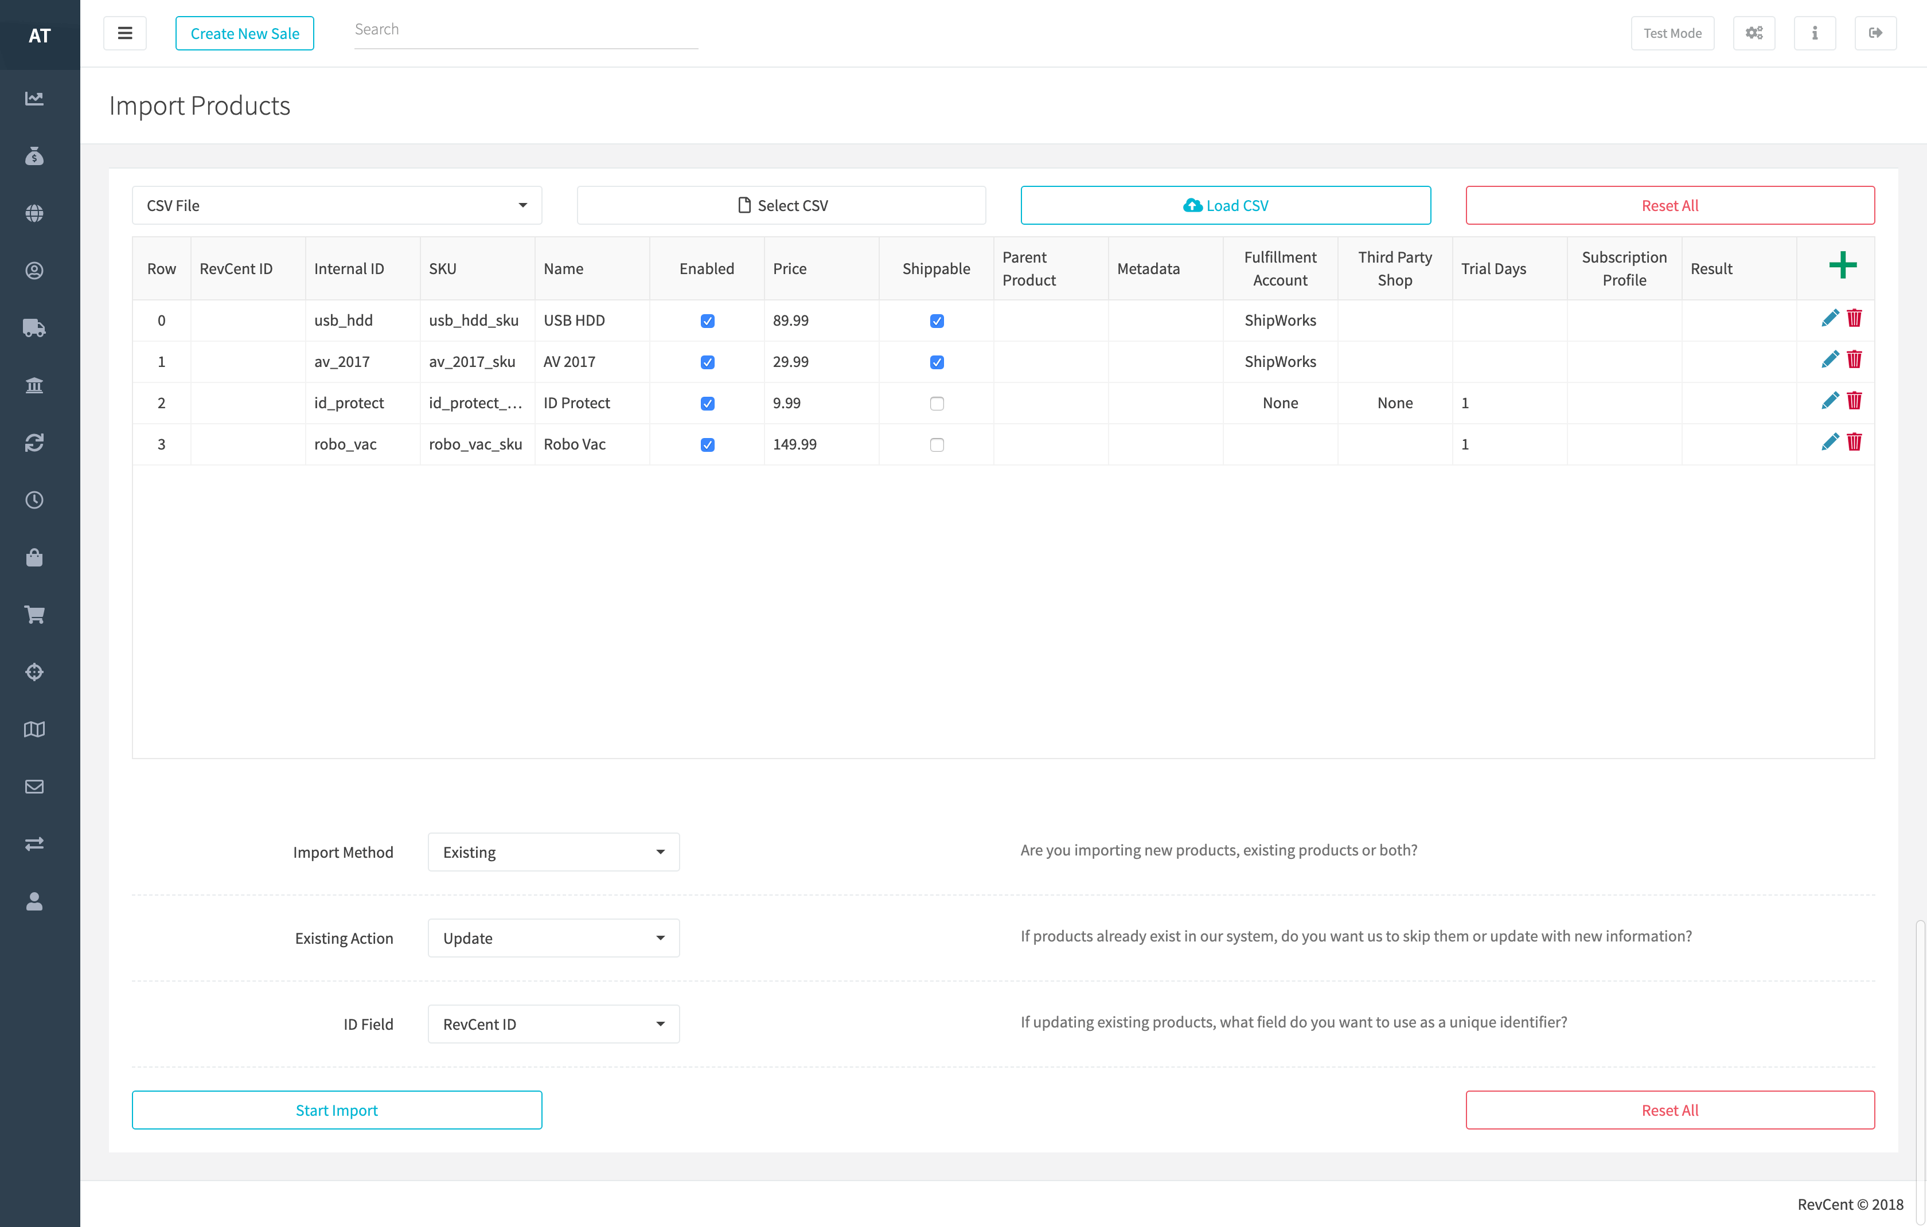Uncheck Enabled for the AV 2017 row
The width and height of the screenshot is (1927, 1227).
707,362
